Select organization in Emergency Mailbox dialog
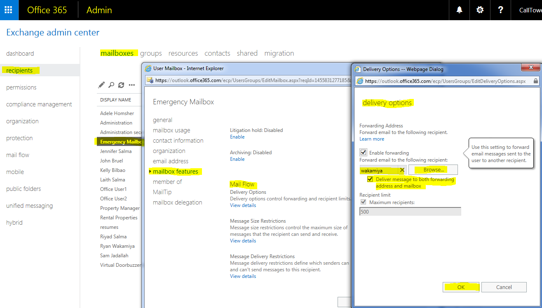 pyautogui.click(x=169, y=151)
